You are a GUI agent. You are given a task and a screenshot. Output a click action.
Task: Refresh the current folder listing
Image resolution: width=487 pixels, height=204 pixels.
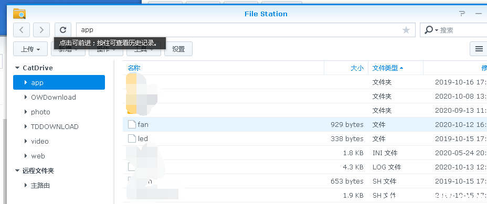pos(63,30)
